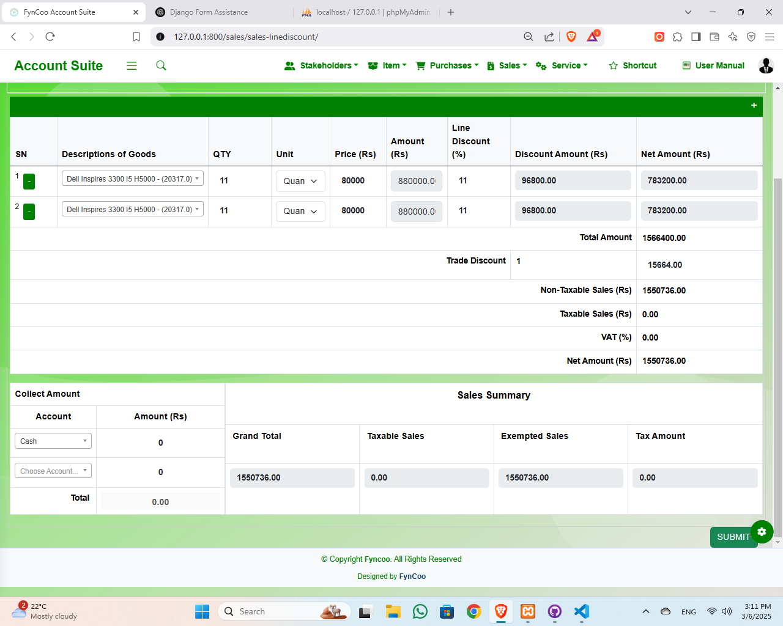Click the browser back arrow
The width and height of the screenshot is (783, 626).
tap(13, 37)
